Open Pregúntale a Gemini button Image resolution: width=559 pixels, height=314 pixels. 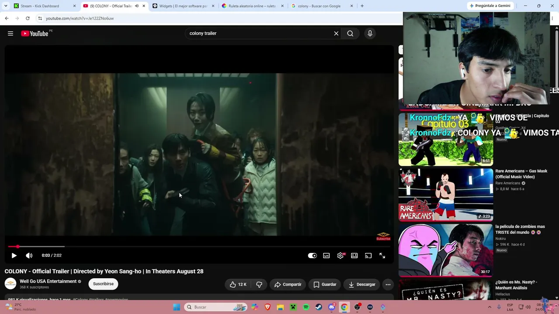pos(490,6)
